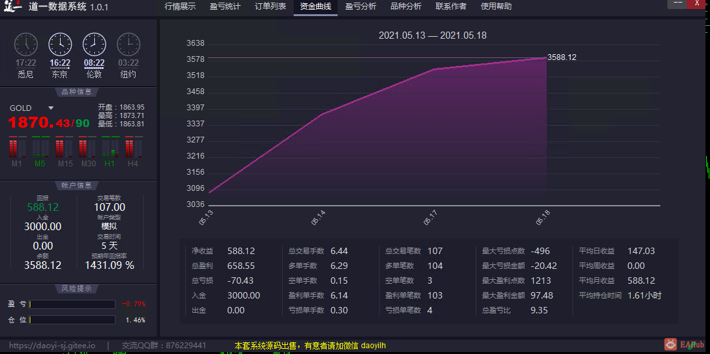This screenshot has height=354, width=710.
Task: Click the M15 timeframe signal bars
Action: (x=65, y=147)
